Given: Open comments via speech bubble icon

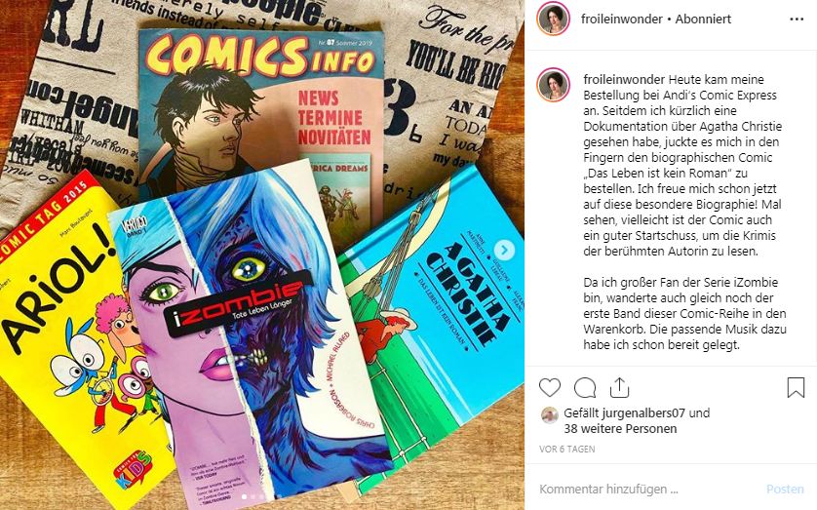Looking at the screenshot, I should (x=585, y=387).
